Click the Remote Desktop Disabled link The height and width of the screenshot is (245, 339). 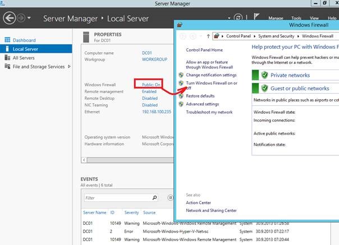point(150,98)
